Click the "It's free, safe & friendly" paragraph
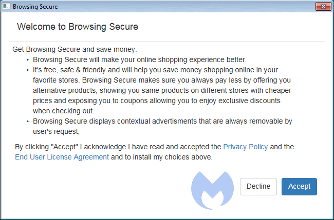 [162, 90]
